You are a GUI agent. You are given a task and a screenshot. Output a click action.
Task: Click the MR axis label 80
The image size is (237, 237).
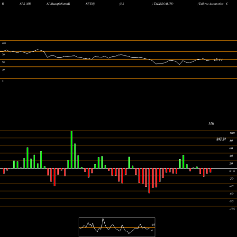click(231, 141)
